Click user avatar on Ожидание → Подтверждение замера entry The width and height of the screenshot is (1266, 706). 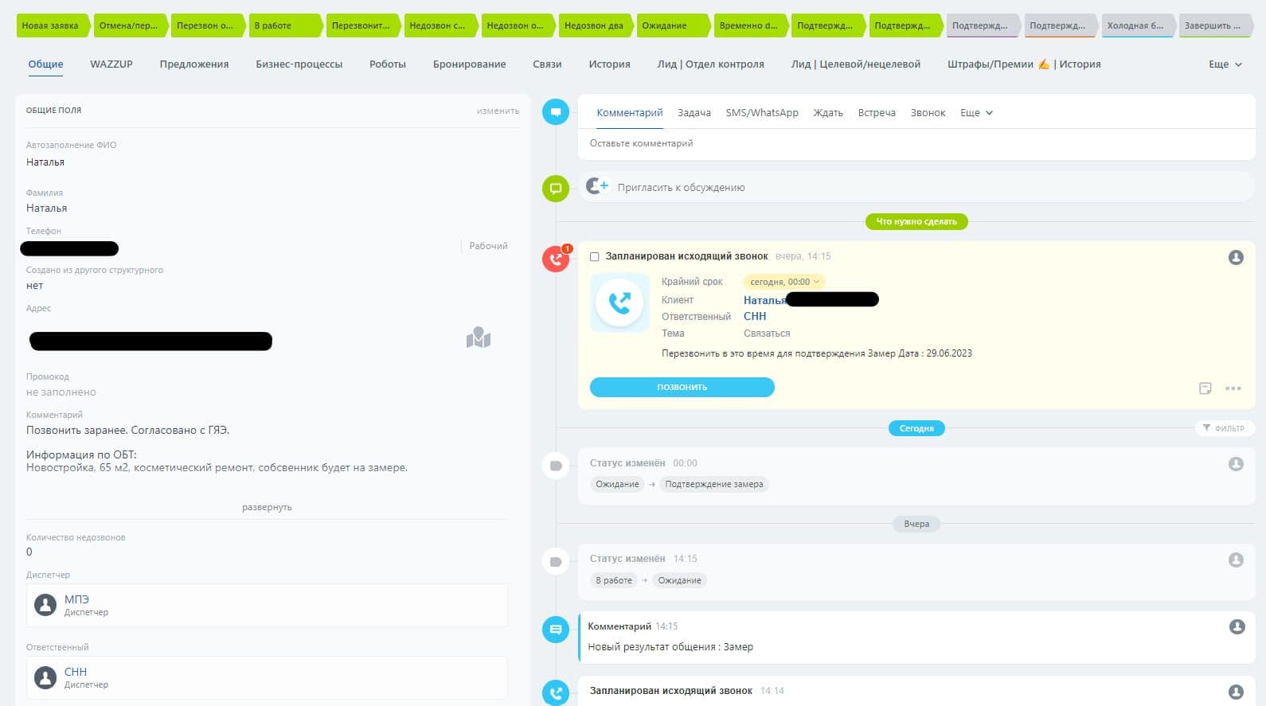tap(1236, 464)
